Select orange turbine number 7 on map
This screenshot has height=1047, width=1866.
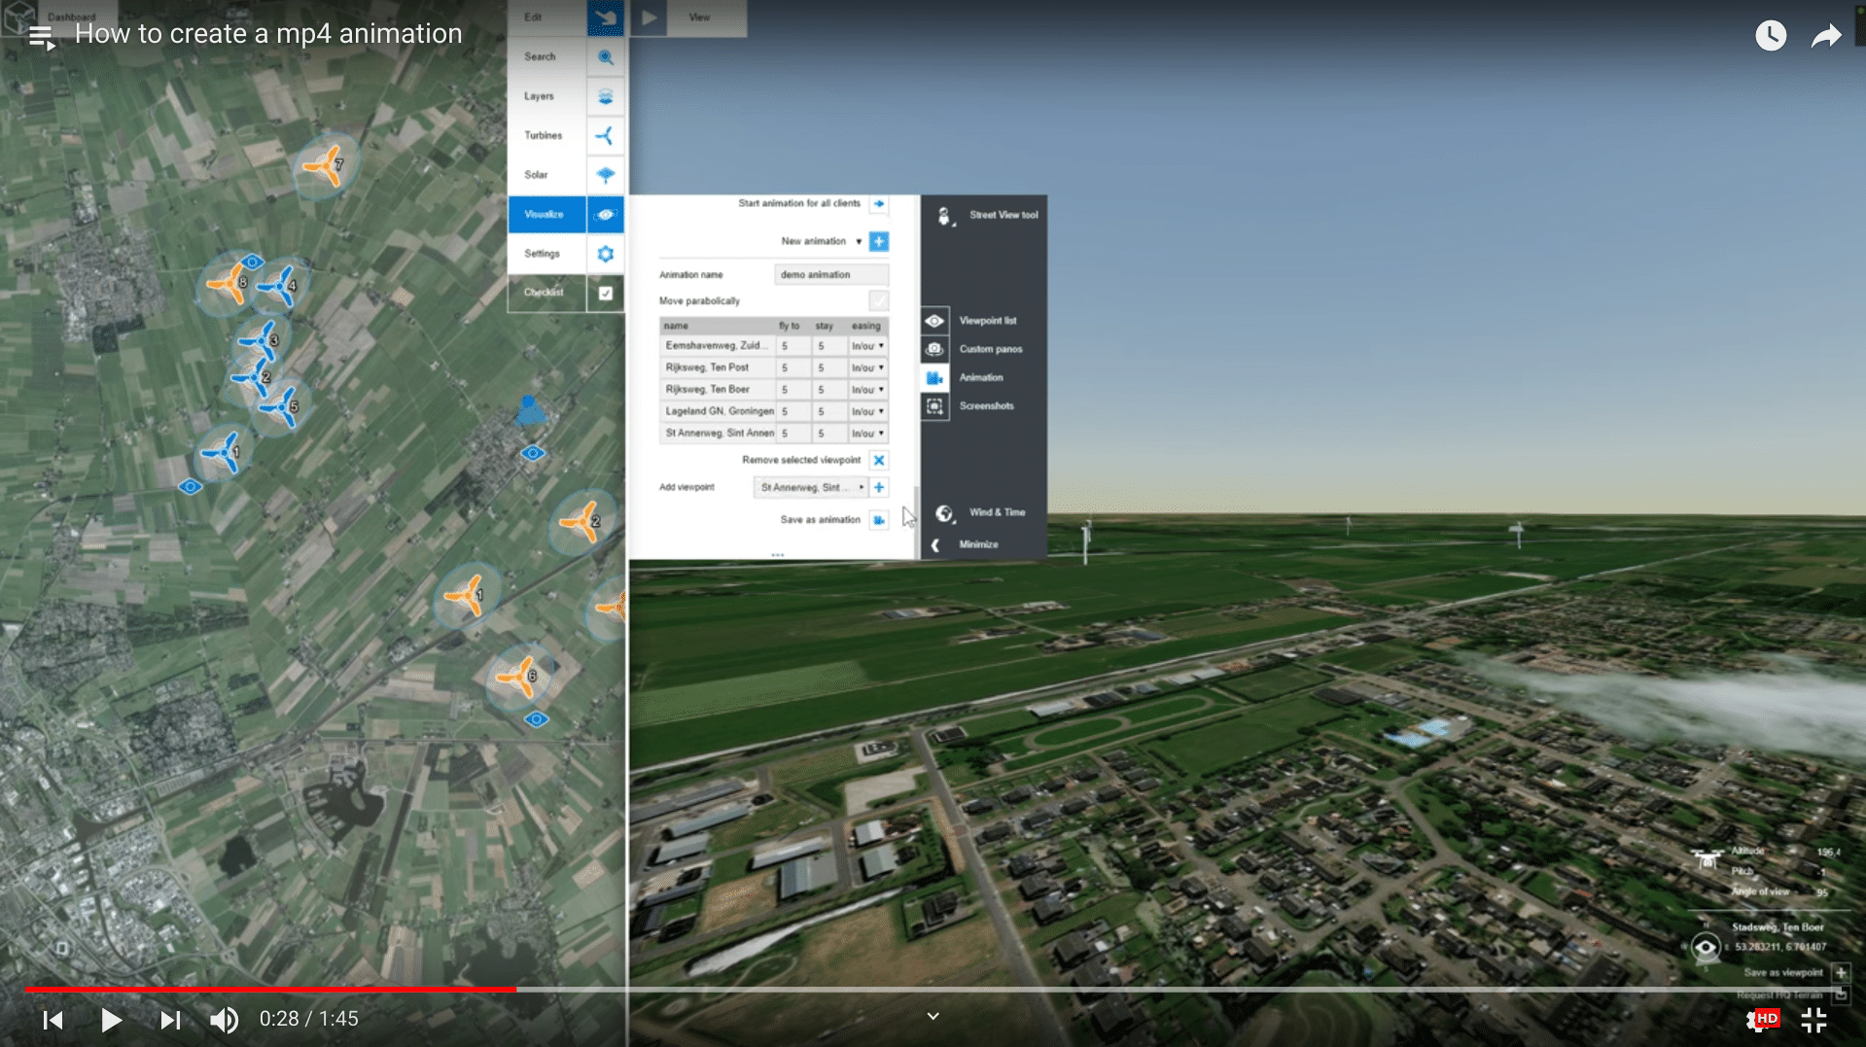324,164
